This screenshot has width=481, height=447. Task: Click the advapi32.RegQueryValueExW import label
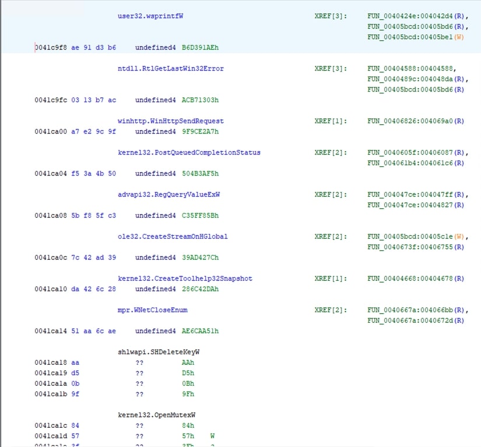(168, 195)
